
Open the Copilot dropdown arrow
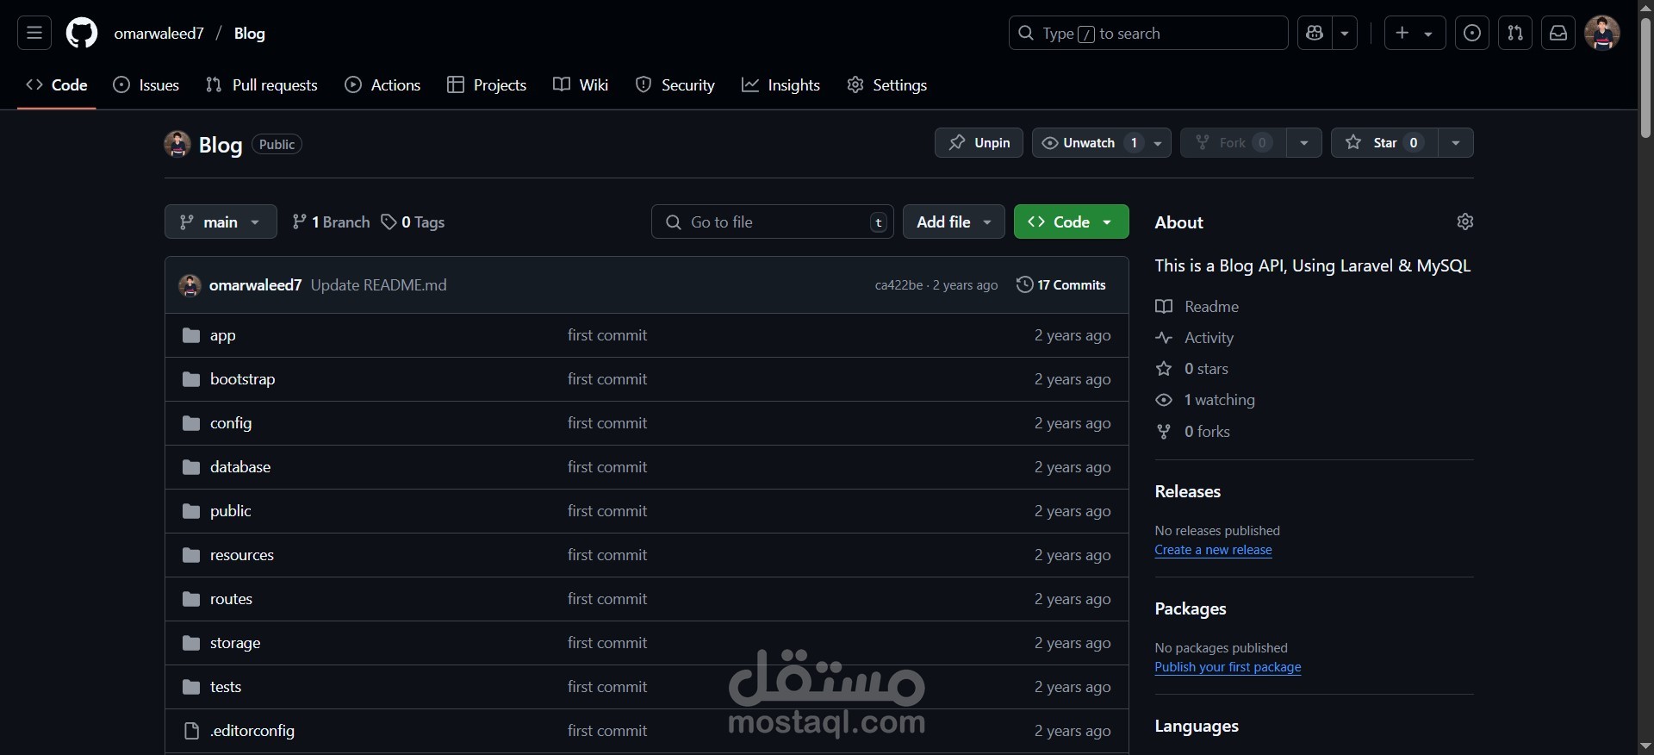tap(1345, 34)
